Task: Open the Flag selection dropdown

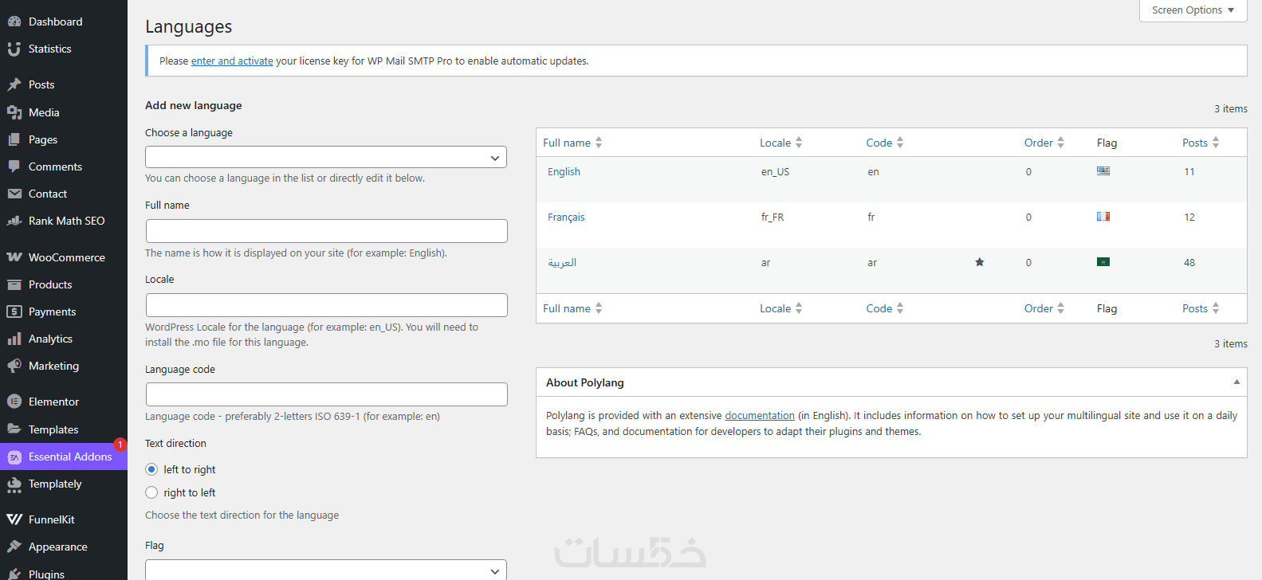Action: click(x=326, y=570)
